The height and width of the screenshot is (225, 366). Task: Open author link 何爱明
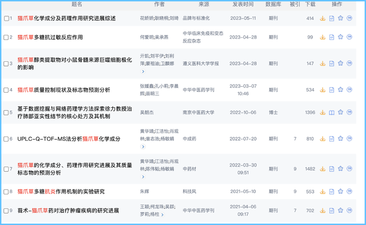tap(147, 37)
